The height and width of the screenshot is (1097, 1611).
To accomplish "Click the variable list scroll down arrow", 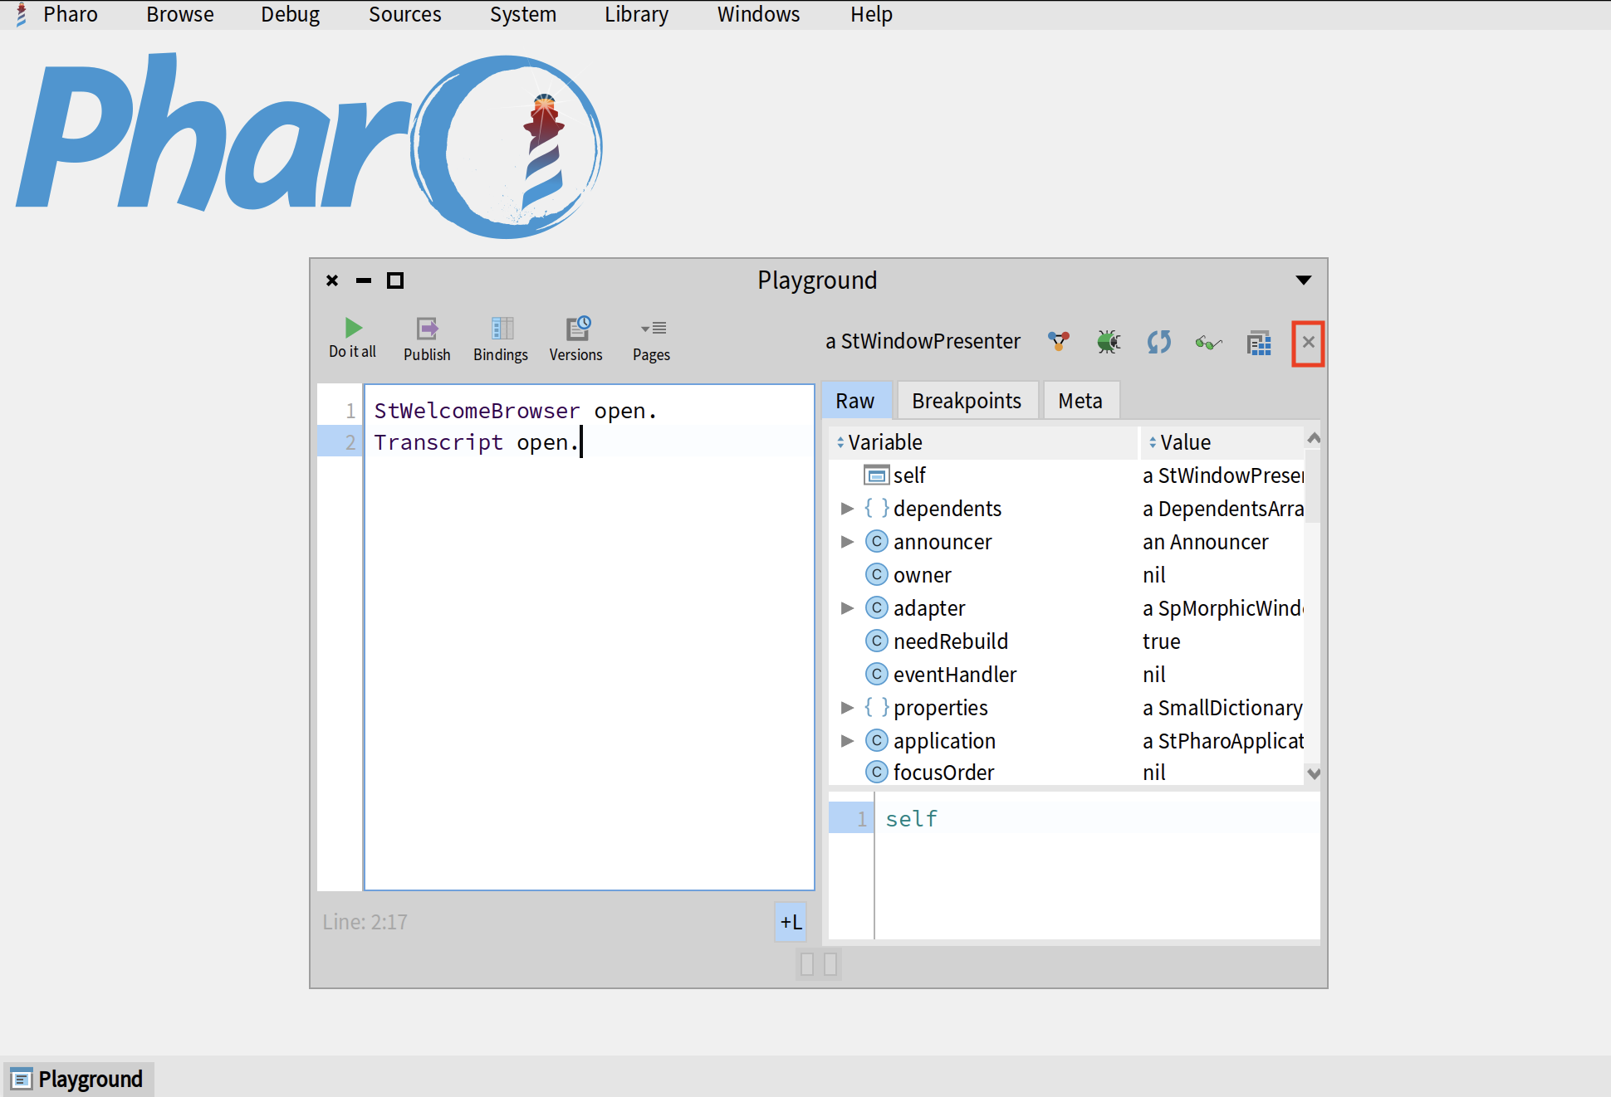I will tap(1313, 773).
